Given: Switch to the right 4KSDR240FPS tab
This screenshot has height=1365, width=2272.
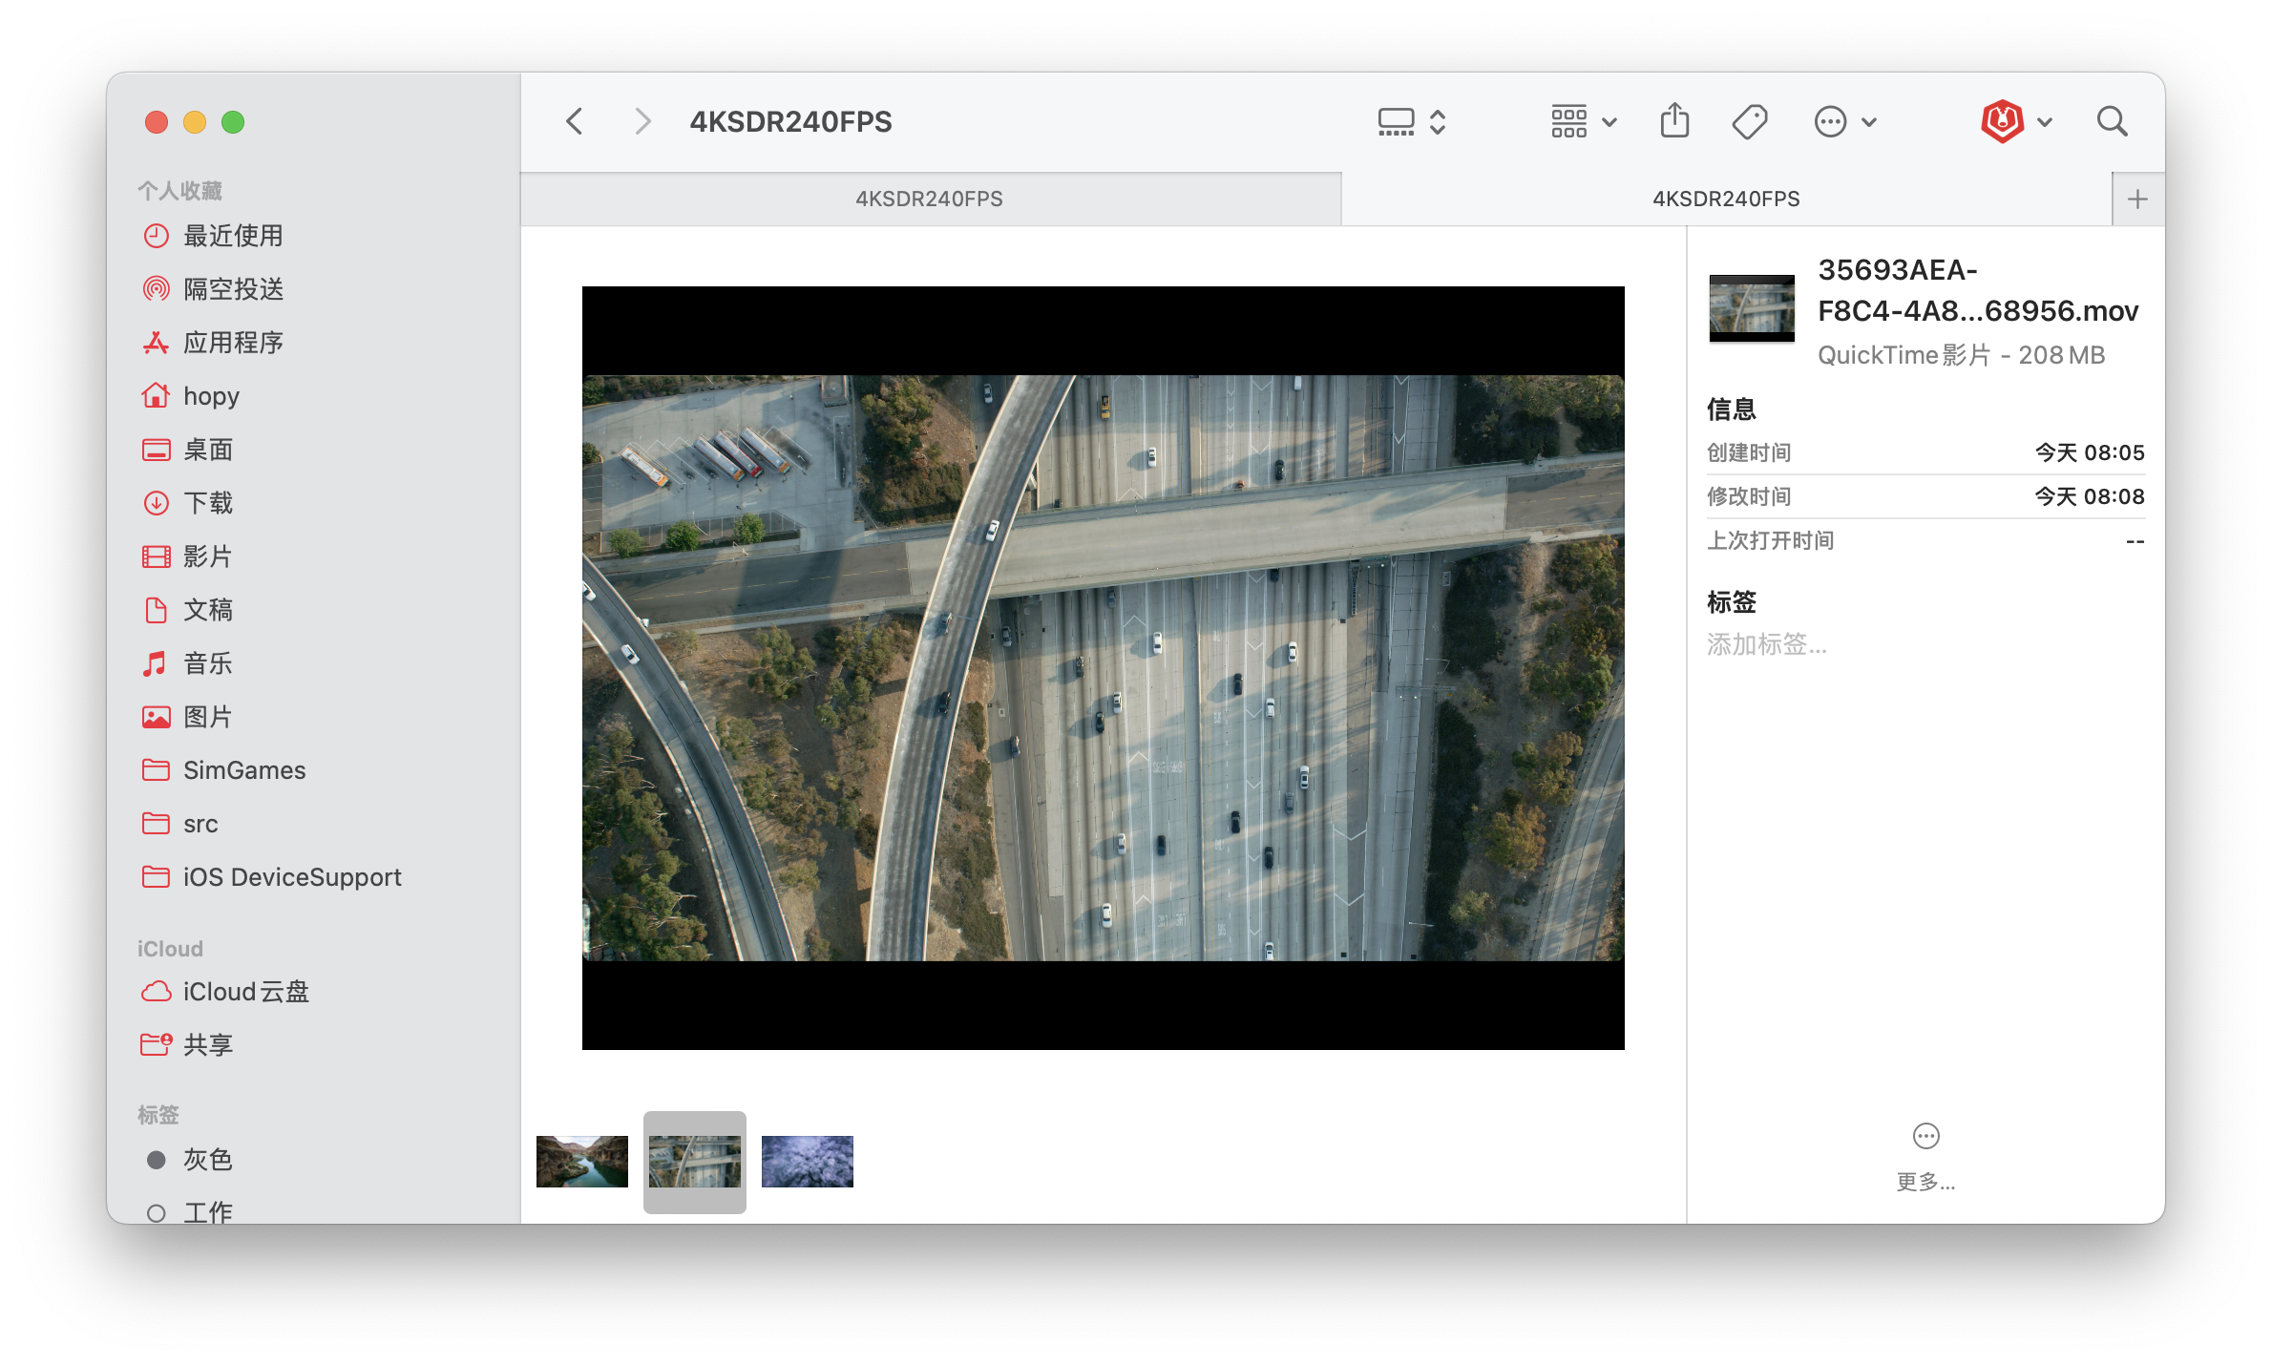Looking at the screenshot, I should [x=1725, y=199].
